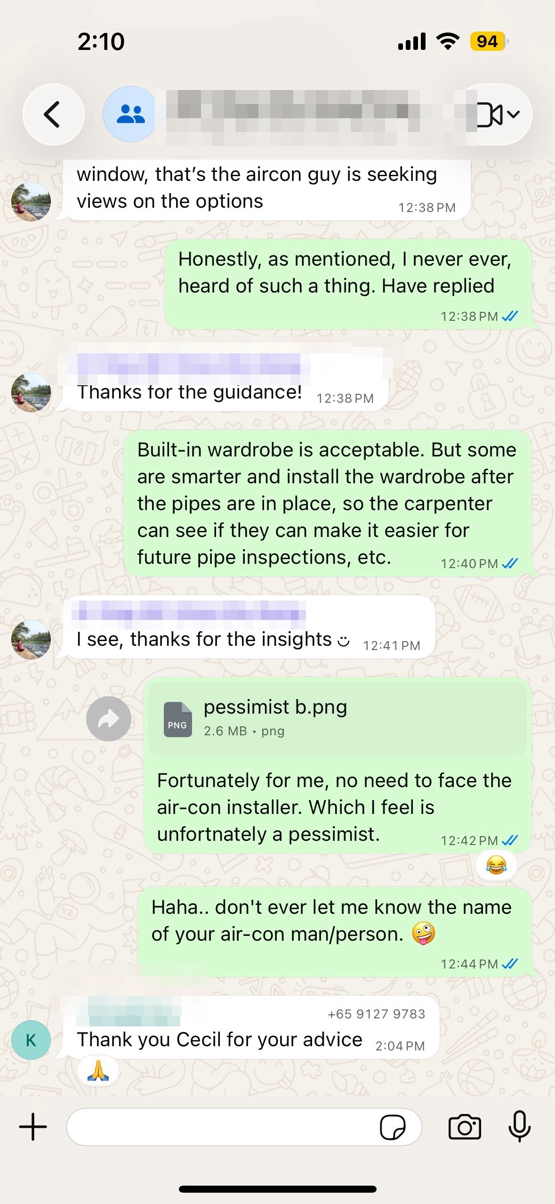This screenshot has height=1204, width=555.
Task: Tap the praying hands reaction
Action: pyautogui.click(x=98, y=1071)
